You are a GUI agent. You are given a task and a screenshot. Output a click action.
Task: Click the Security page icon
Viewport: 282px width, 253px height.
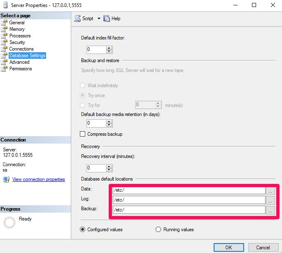coord(4,42)
